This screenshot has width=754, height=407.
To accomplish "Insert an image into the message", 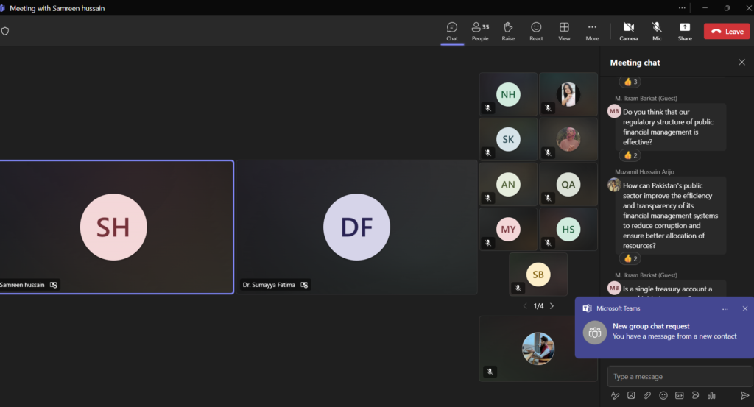I will pos(631,395).
